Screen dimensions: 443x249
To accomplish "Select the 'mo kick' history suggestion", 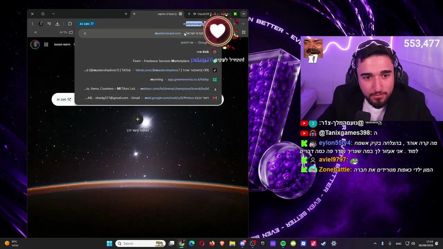I will click(x=148, y=52).
